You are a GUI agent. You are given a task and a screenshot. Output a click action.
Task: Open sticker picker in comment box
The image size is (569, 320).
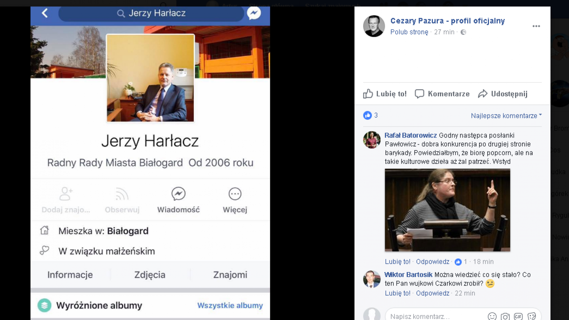[532, 316]
